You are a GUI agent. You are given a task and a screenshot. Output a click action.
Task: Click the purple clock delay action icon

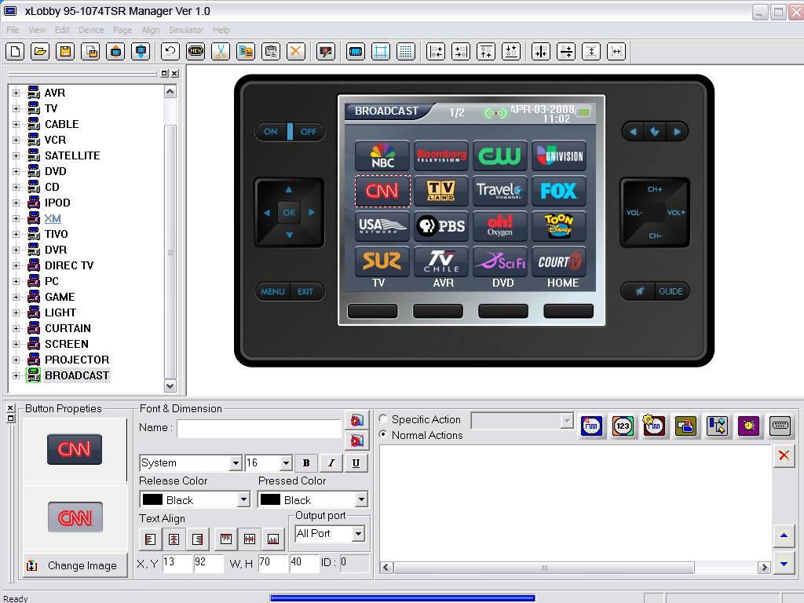[x=748, y=426]
